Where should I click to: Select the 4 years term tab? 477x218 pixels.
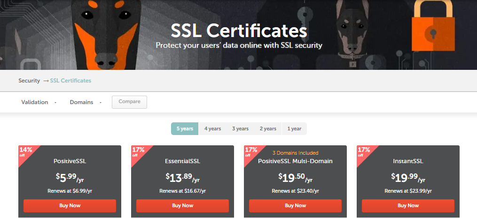click(212, 129)
